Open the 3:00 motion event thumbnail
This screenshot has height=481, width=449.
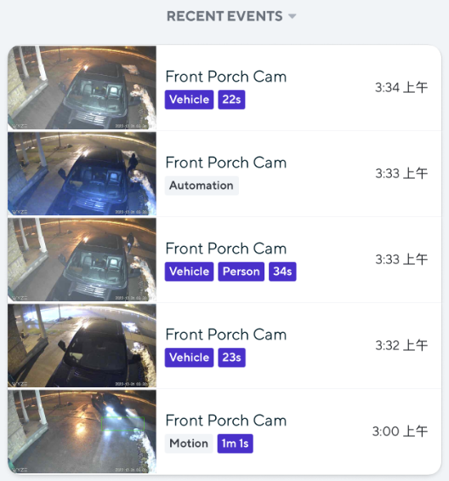(82, 432)
